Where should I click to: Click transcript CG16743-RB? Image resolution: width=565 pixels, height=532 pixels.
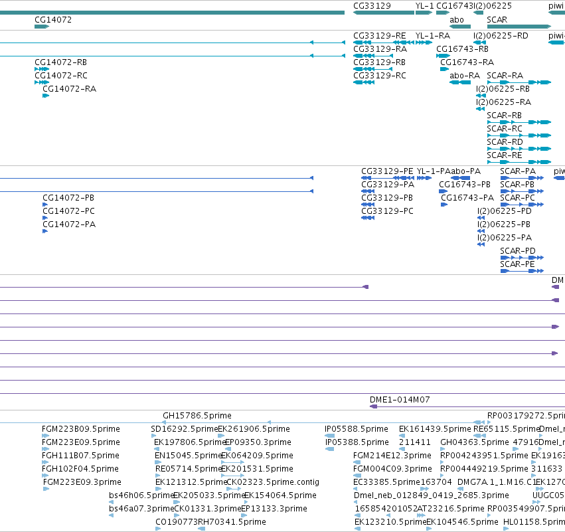pyautogui.click(x=462, y=49)
